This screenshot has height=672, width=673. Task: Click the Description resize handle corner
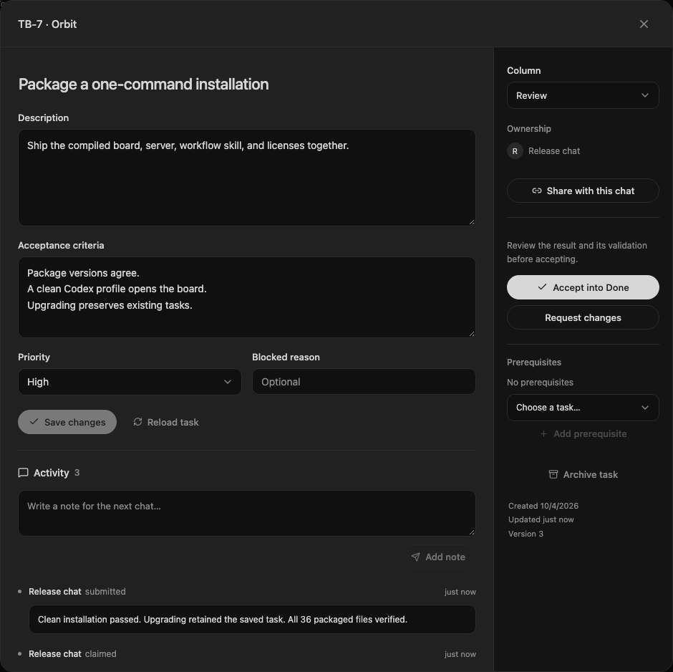click(x=472, y=222)
